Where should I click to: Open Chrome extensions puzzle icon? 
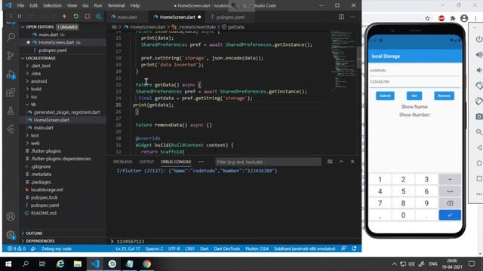pyautogui.click(x=453, y=18)
